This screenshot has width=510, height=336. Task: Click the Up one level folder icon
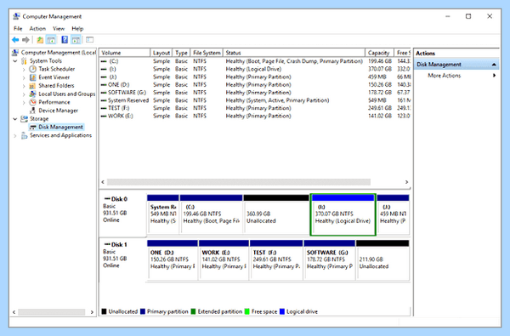(x=40, y=40)
